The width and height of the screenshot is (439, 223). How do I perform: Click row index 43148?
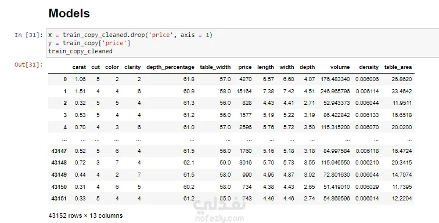(x=59, y=163)
